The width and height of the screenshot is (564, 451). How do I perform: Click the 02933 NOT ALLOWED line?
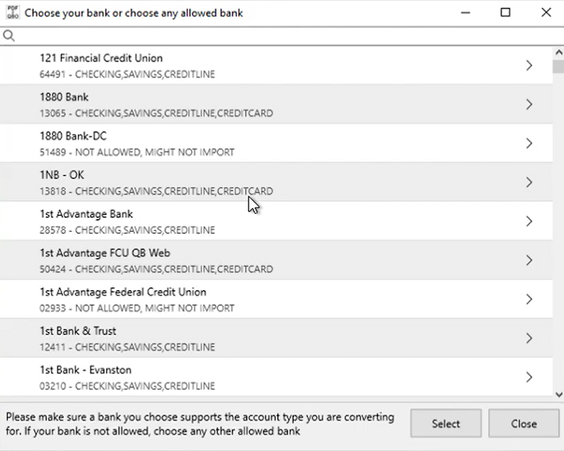point(137,308)
